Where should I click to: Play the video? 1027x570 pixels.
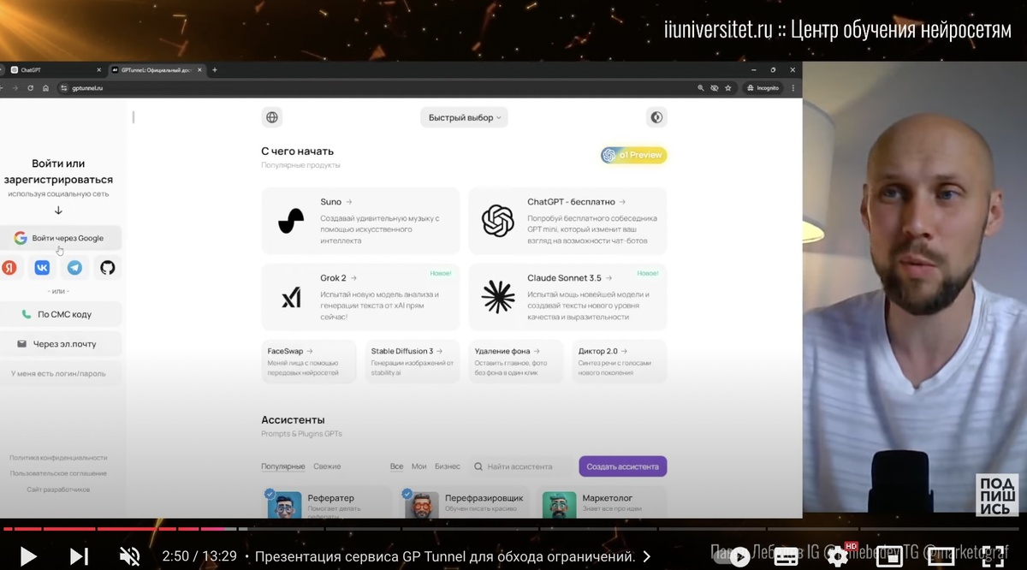pyautogui.click(x=28, y=556)
